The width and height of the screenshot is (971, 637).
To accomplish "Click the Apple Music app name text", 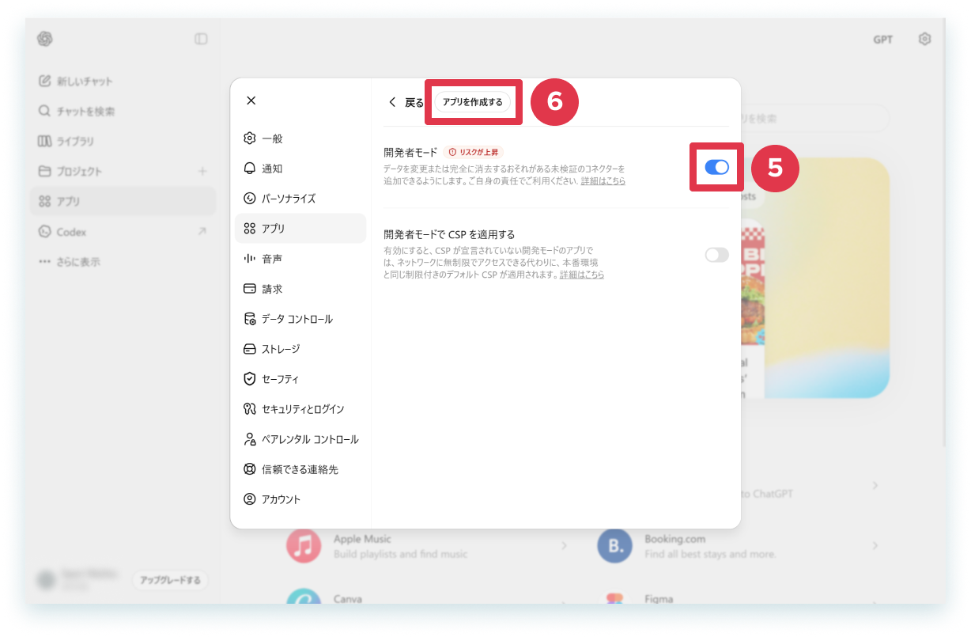I will [362, 539].
